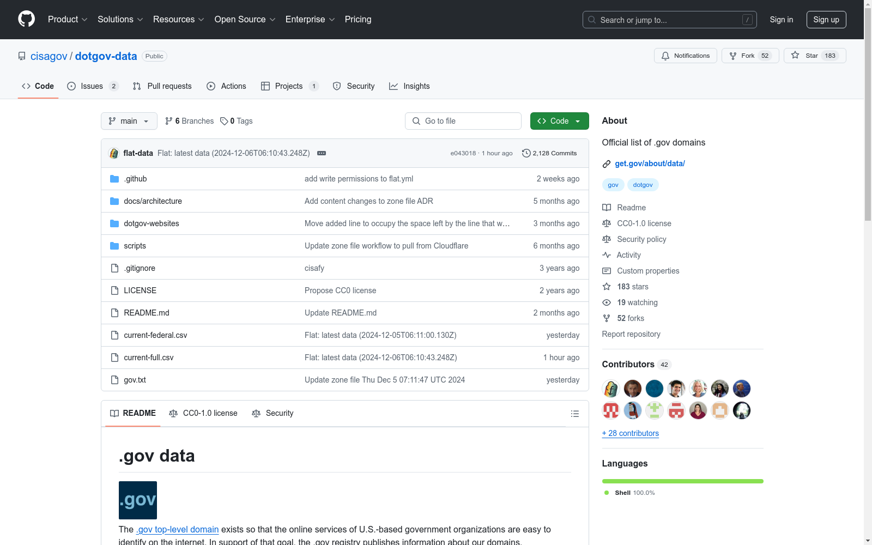The height and width of the screenshot is (545, 872).
Task: Open commit e043018 link
Action: (463, 153)
